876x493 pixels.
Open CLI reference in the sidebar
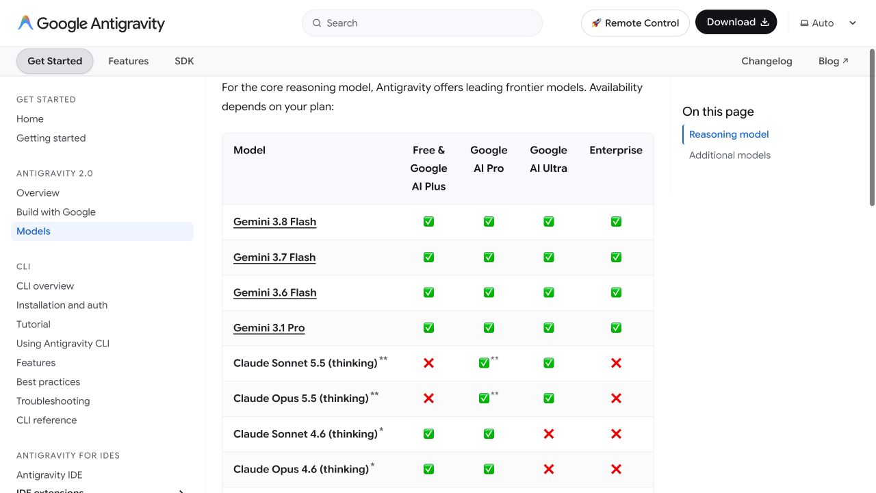tap(47, 420)
